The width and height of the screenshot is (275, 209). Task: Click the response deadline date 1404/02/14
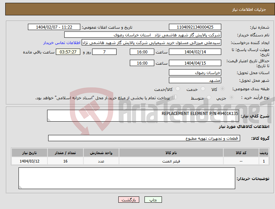click(x=195, y=52)
